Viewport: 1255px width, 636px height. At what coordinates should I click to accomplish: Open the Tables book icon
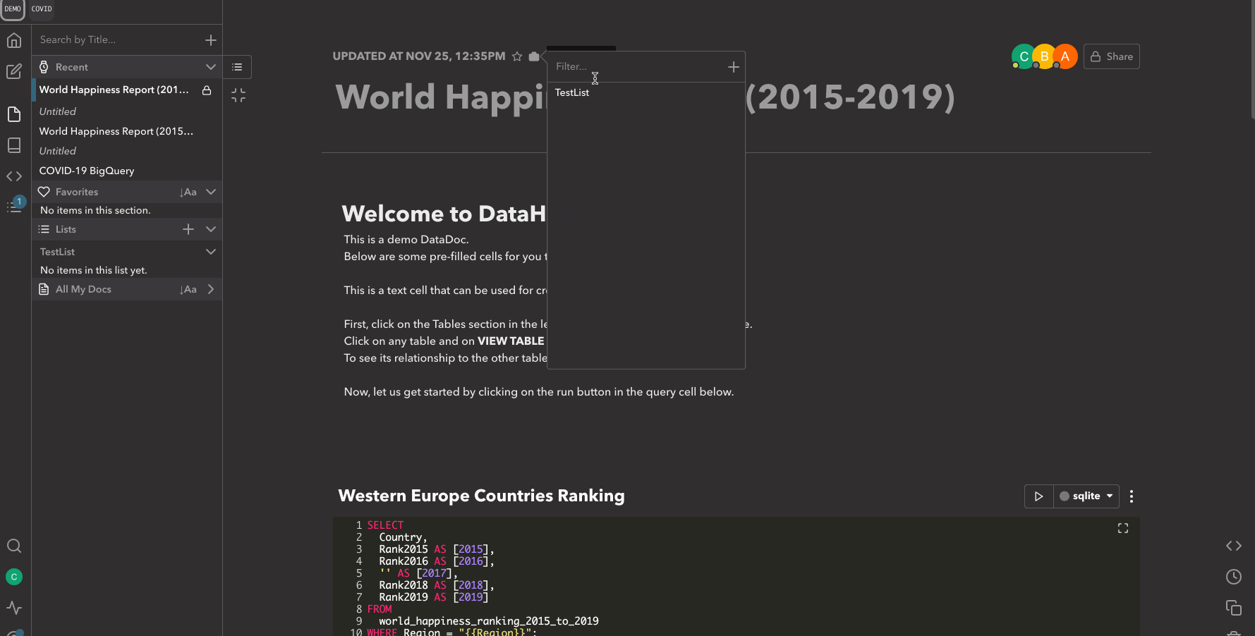(14, 145)
